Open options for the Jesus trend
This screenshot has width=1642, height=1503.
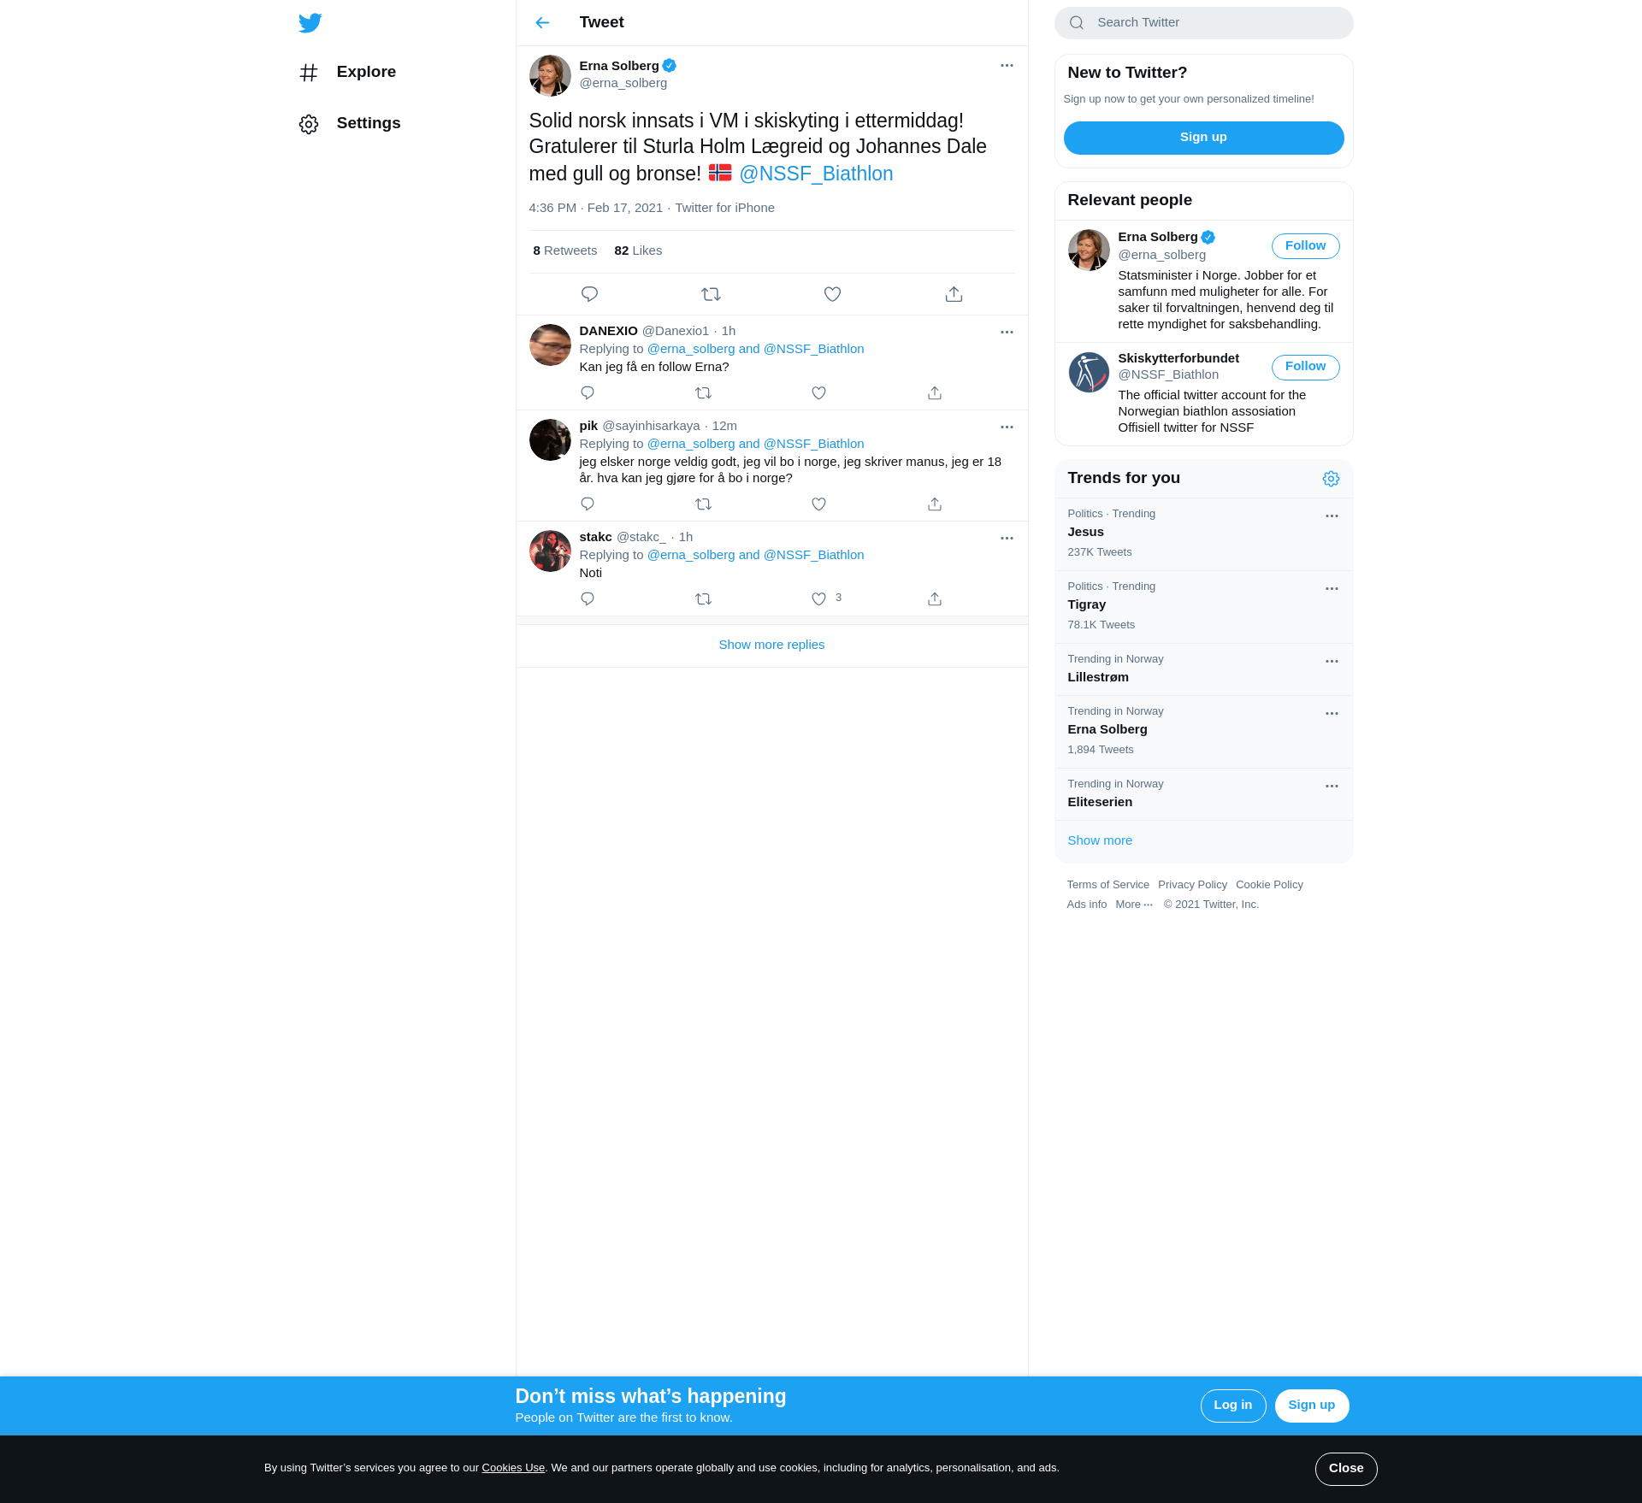tap(1332, 516)
